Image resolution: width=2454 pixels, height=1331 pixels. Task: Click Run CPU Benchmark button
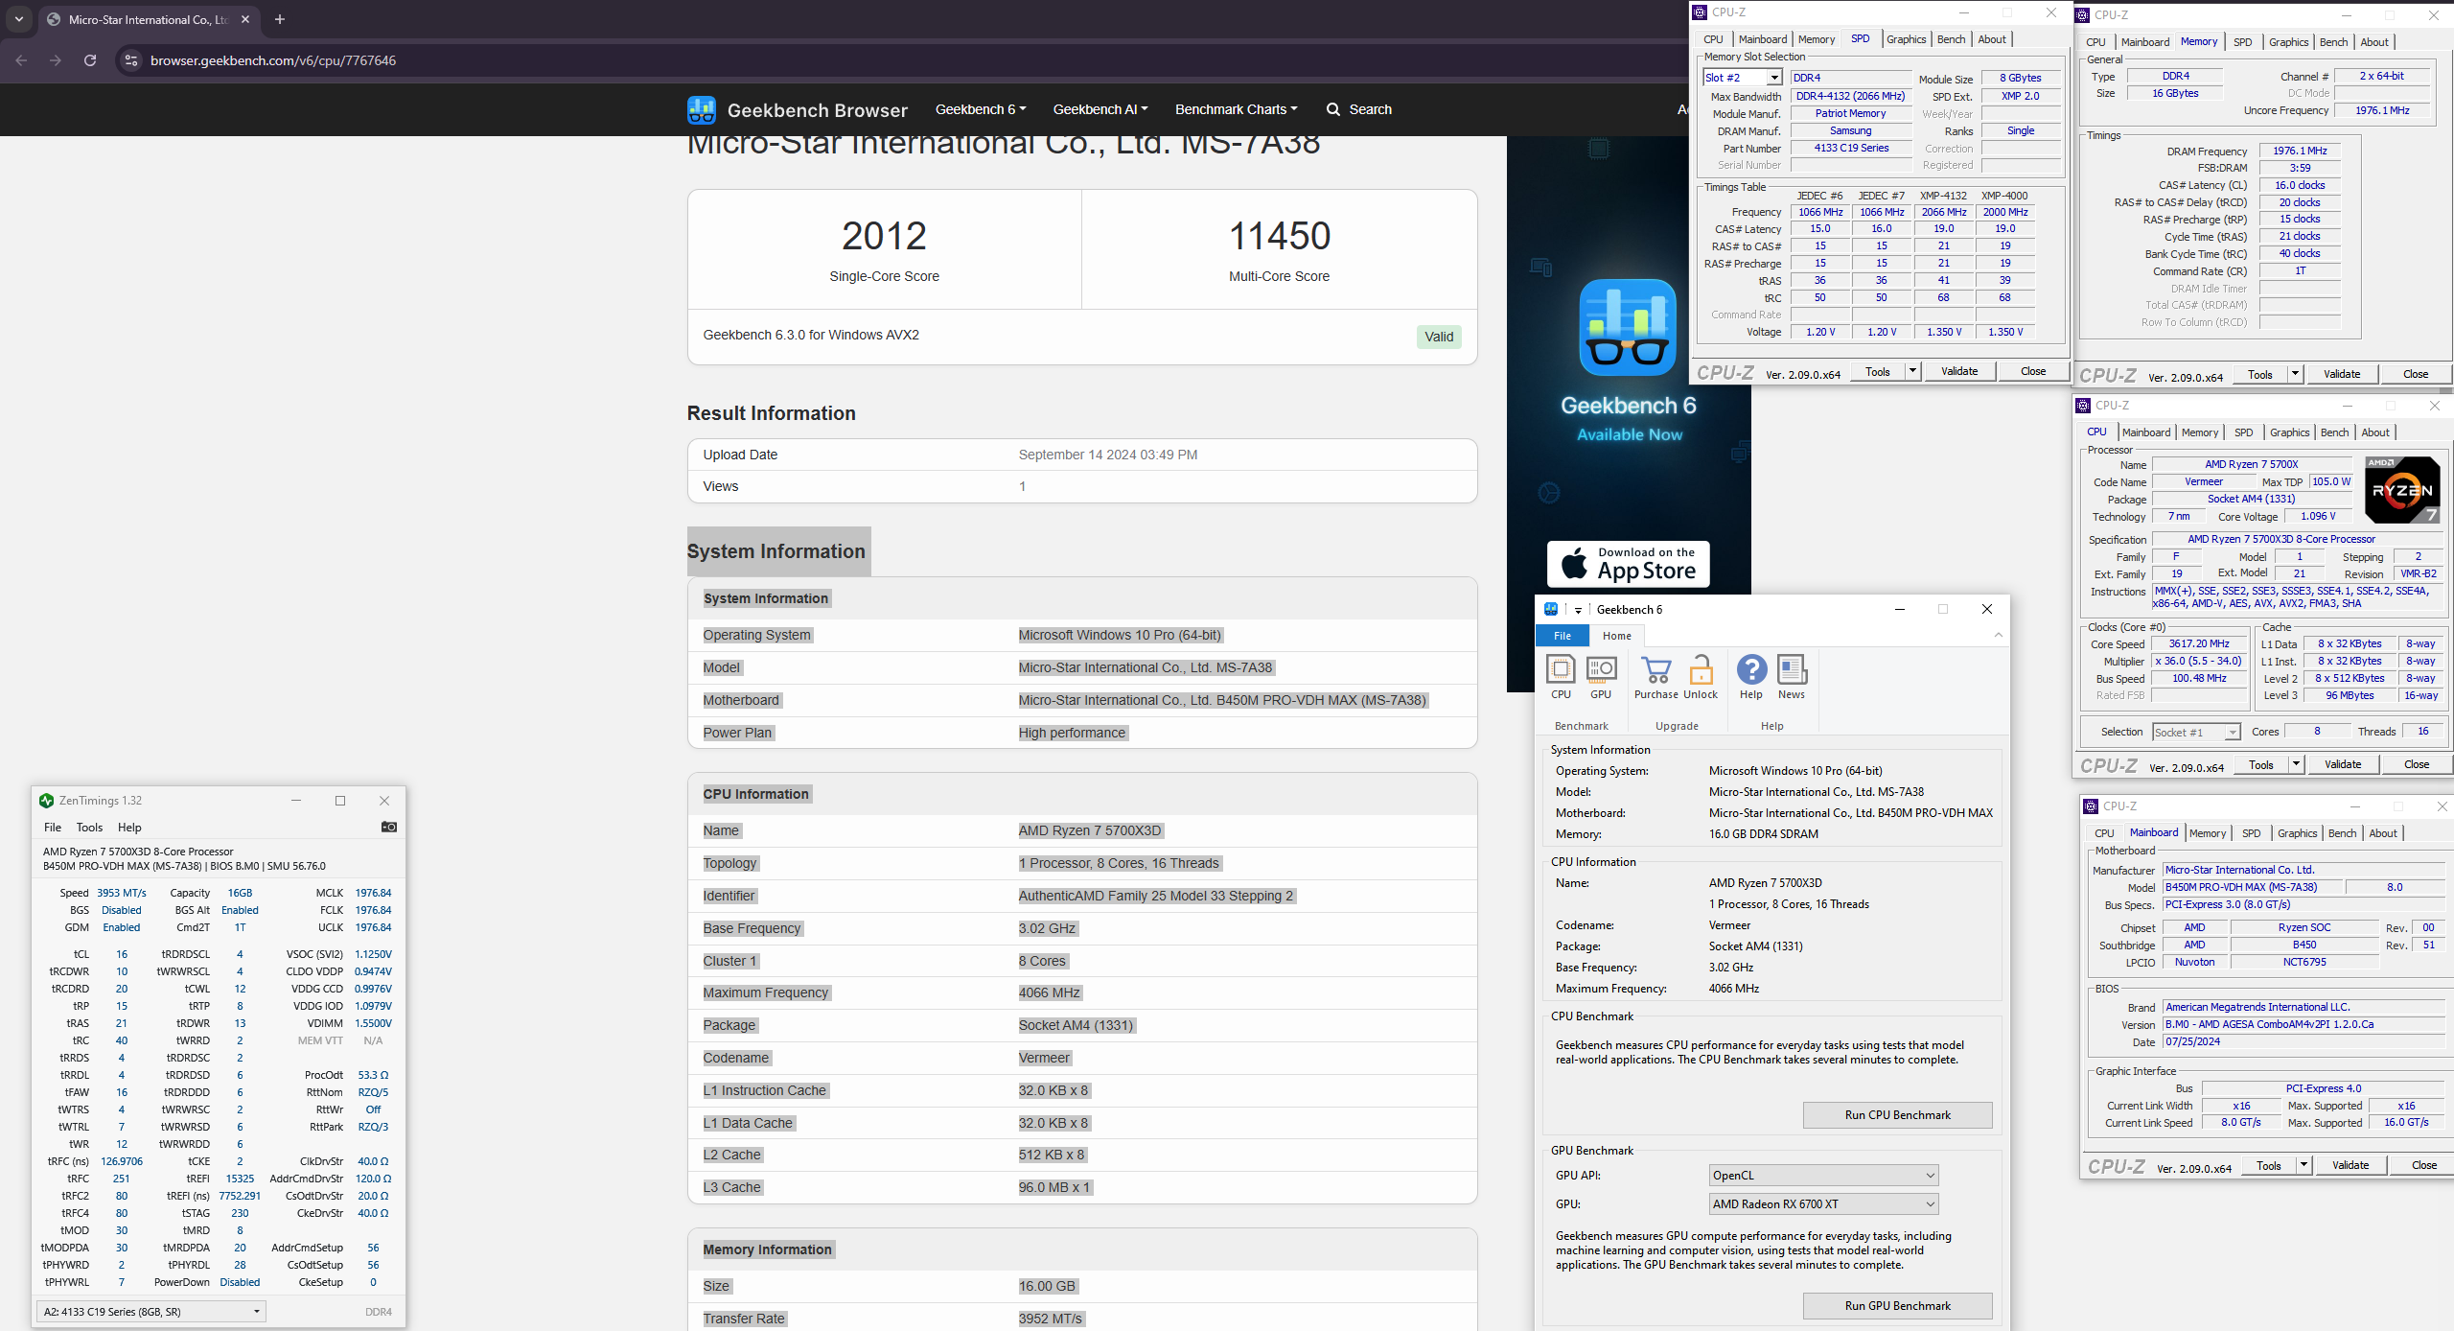click(x=1897, y=1115)
